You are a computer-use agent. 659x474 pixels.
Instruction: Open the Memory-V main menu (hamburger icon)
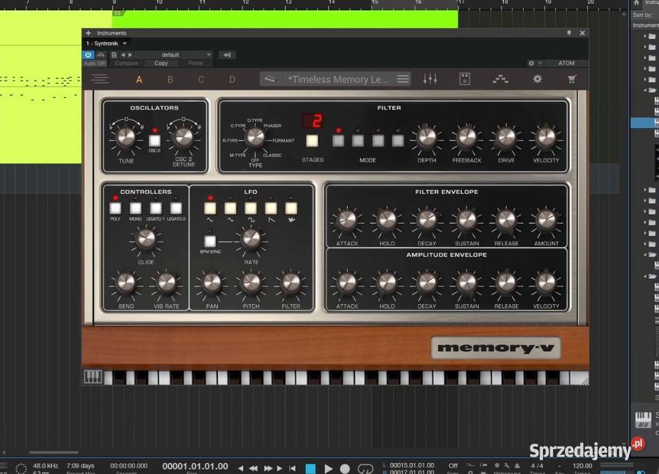100,78
